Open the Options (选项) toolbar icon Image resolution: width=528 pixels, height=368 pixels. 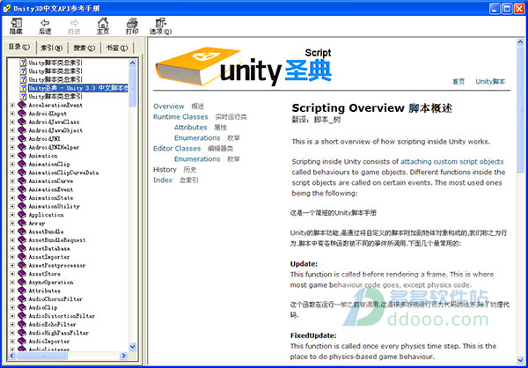[161, 26]
